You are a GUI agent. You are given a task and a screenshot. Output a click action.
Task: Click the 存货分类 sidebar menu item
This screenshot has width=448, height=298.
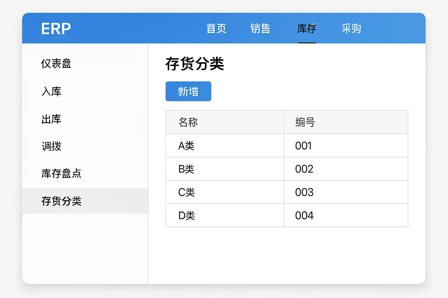61,201
